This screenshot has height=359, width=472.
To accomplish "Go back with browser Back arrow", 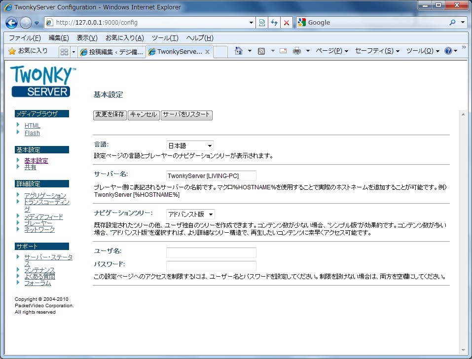I will coord(11,23).
